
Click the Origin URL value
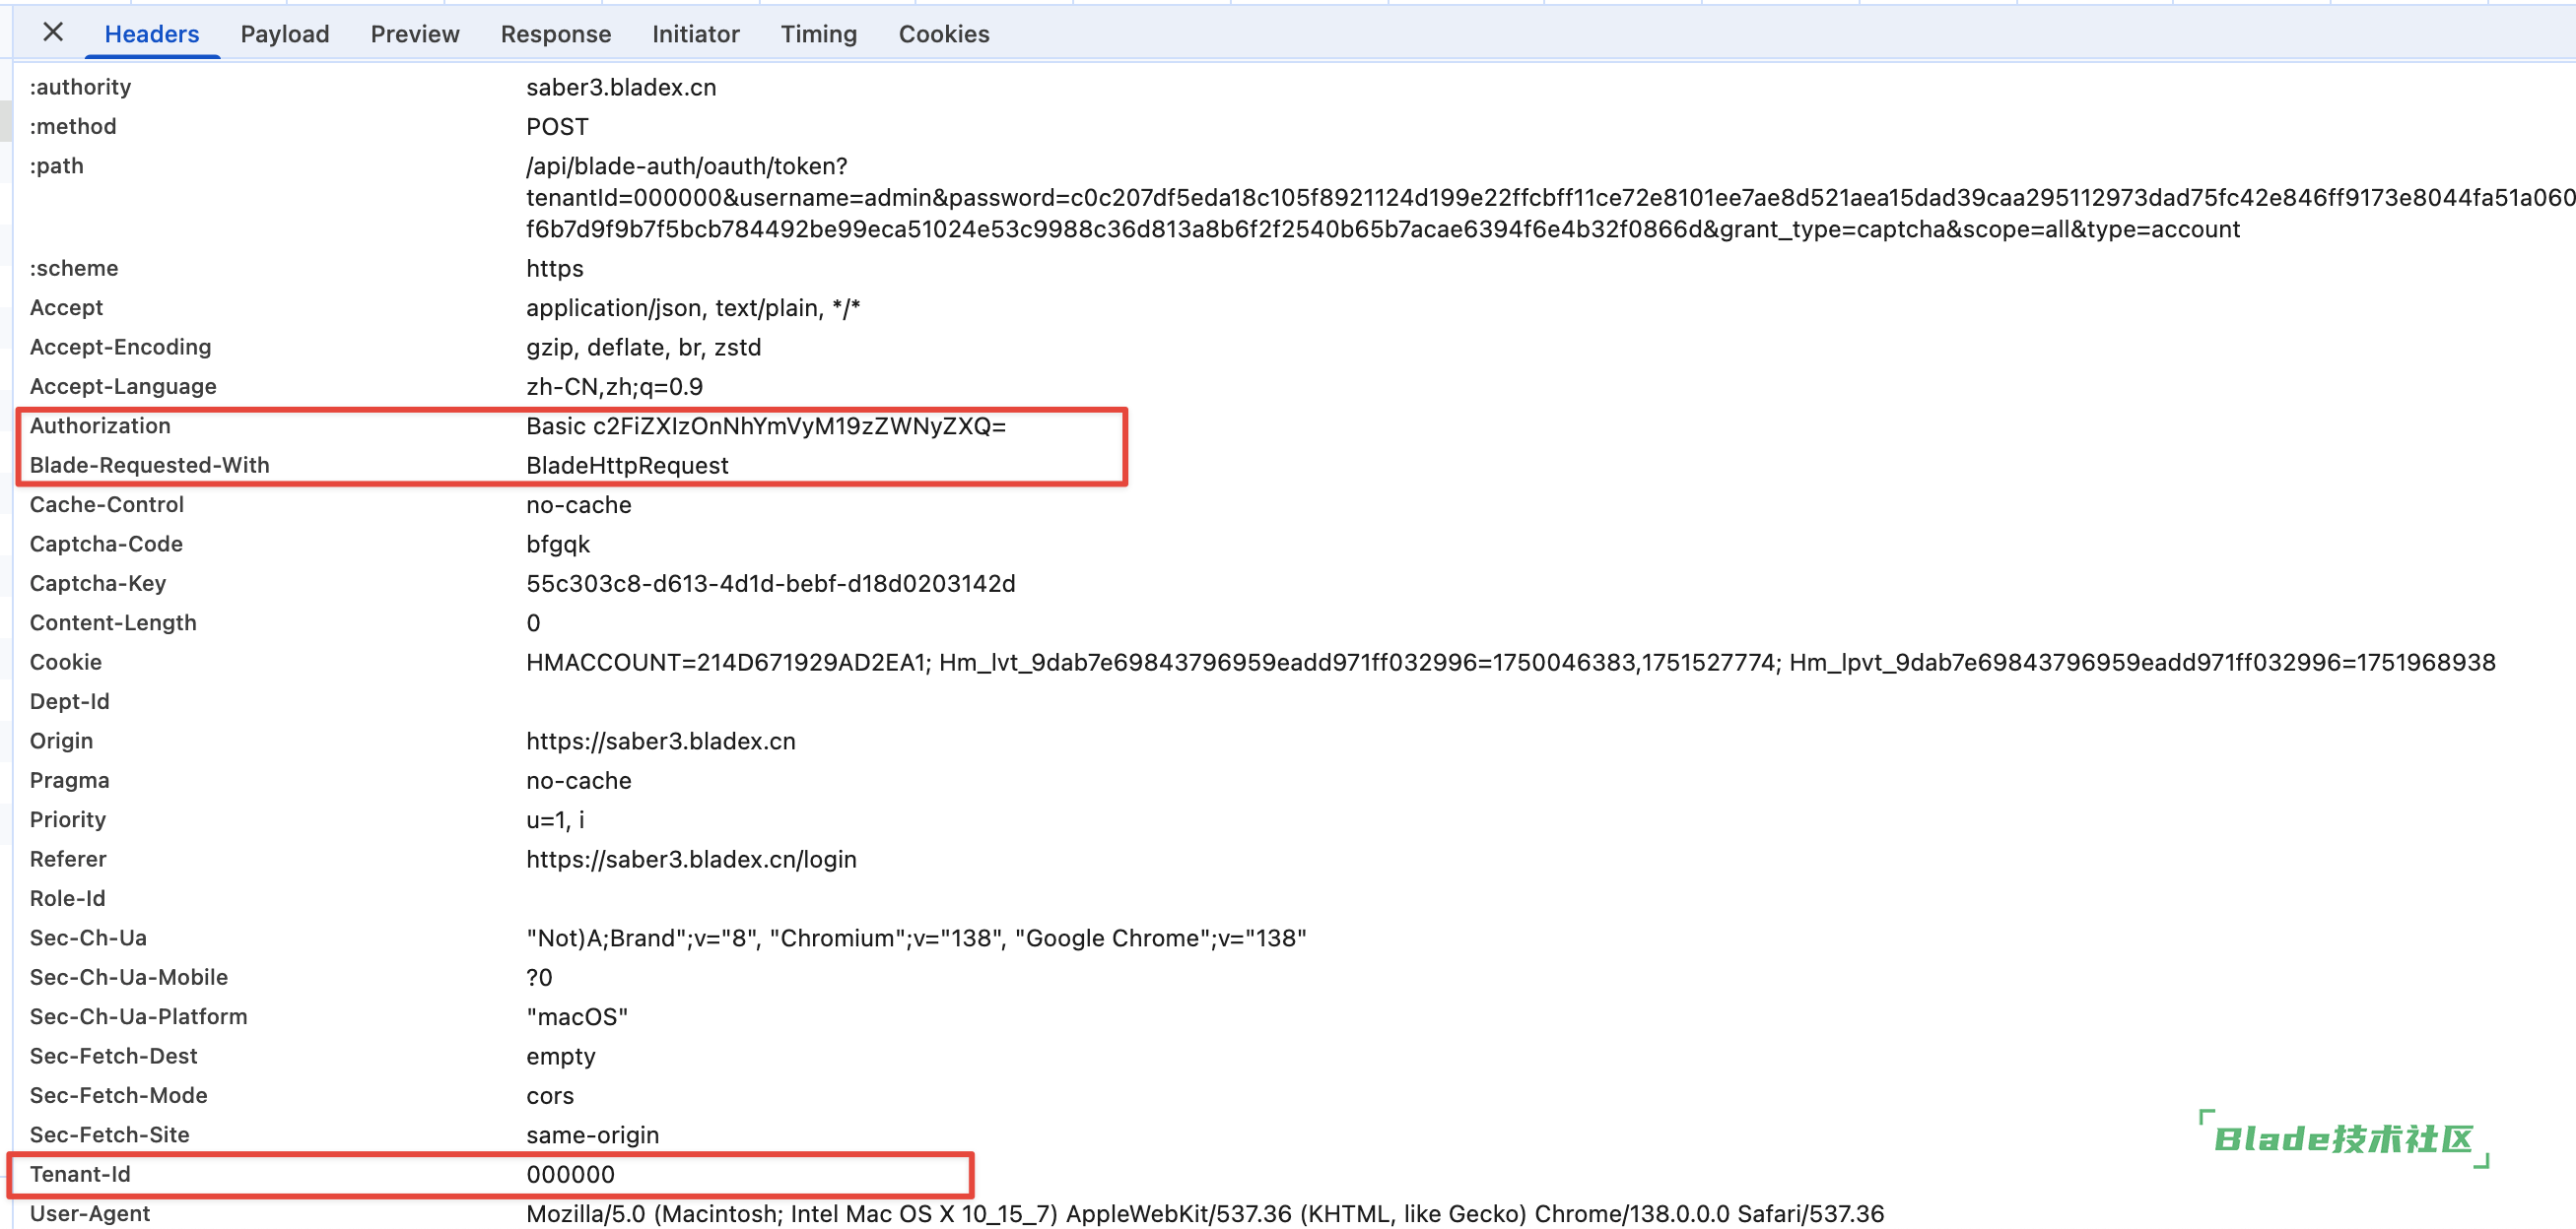pyautogui.click(x=660, y=742)
